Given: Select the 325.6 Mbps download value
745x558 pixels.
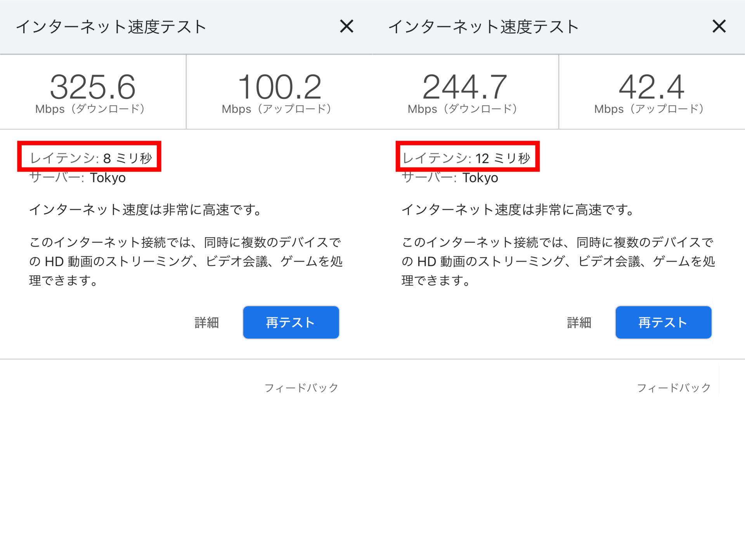Looking at the screenshot, I should [x=93, y=87].
